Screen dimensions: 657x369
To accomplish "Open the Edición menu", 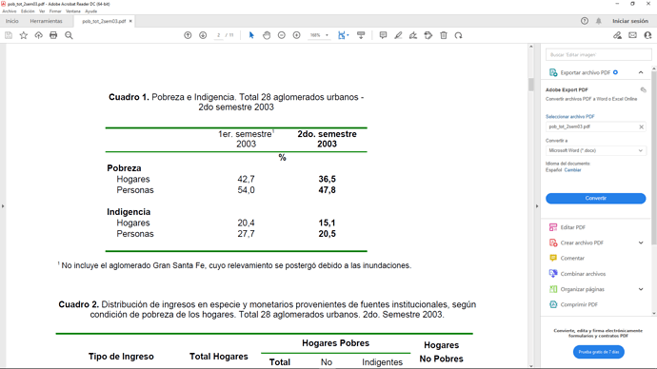I will pyautogui.click(x=28, y=11).
